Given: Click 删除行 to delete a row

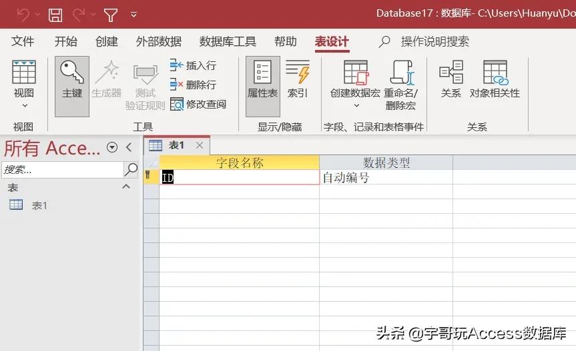Looking at the screenshot, I should 193,85.
